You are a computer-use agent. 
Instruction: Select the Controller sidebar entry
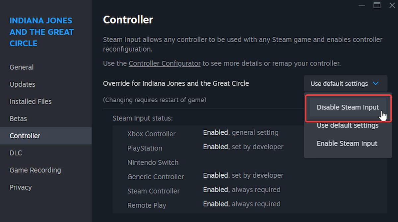point(25,136)
